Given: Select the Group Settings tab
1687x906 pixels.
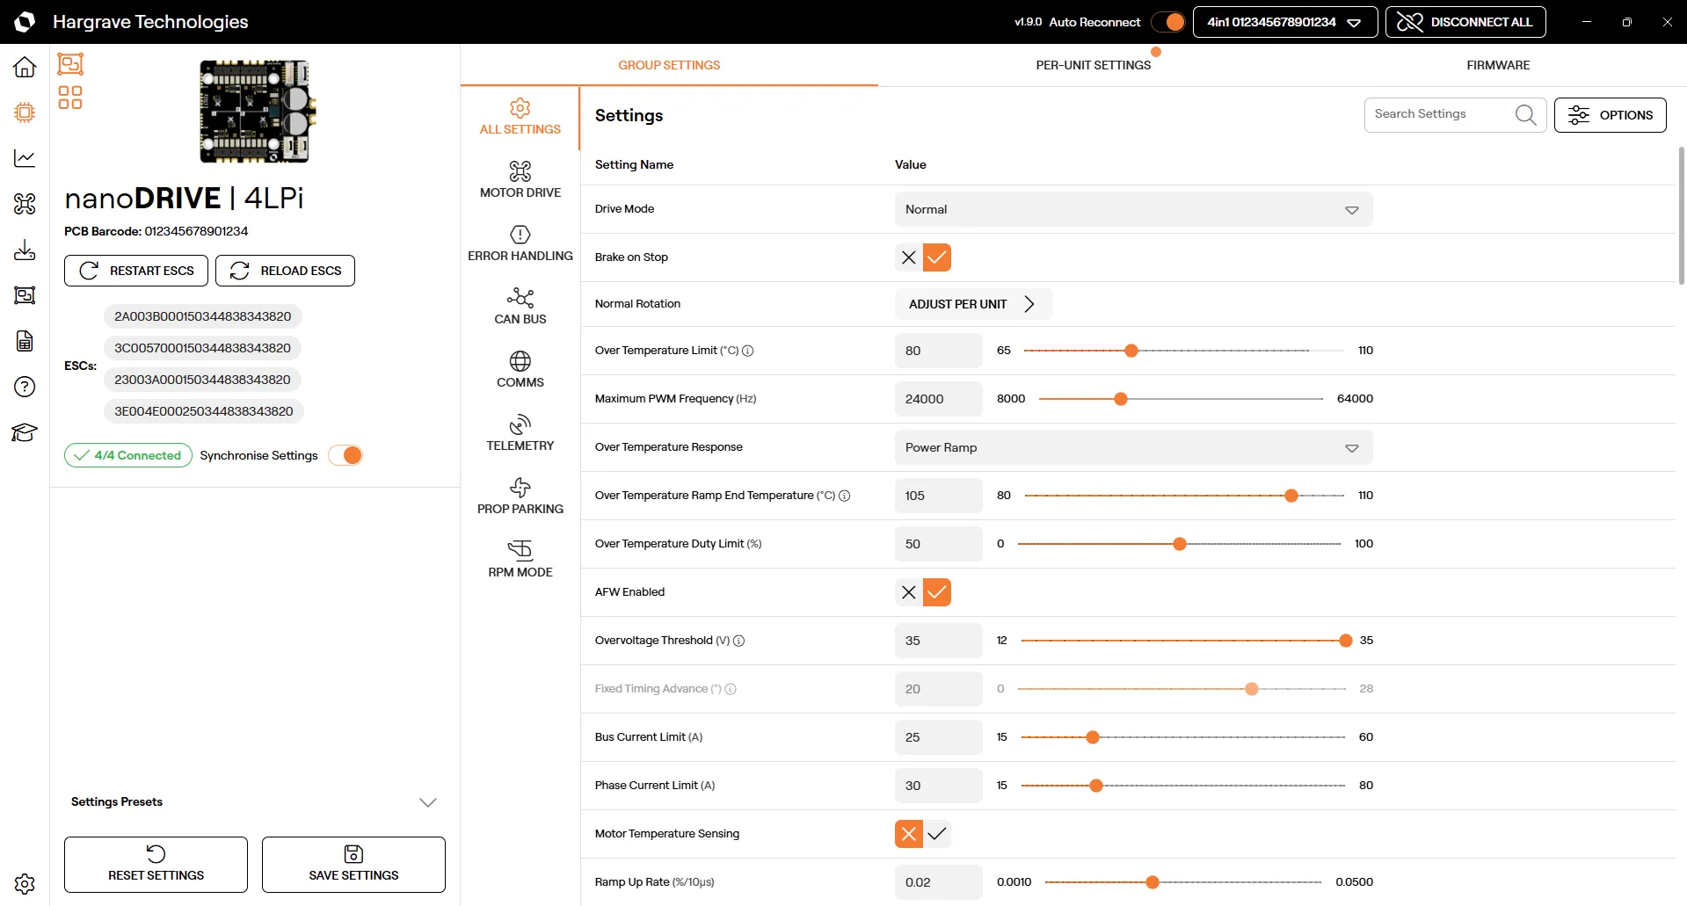Looking at the screenshot, I should pos(669,65).
